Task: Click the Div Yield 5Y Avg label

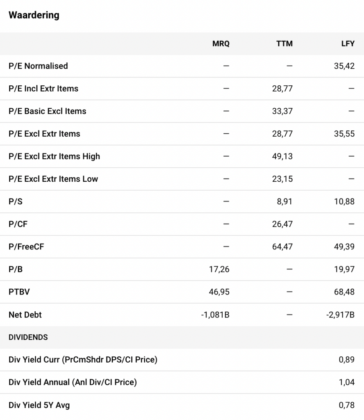Action: (39, 405)
